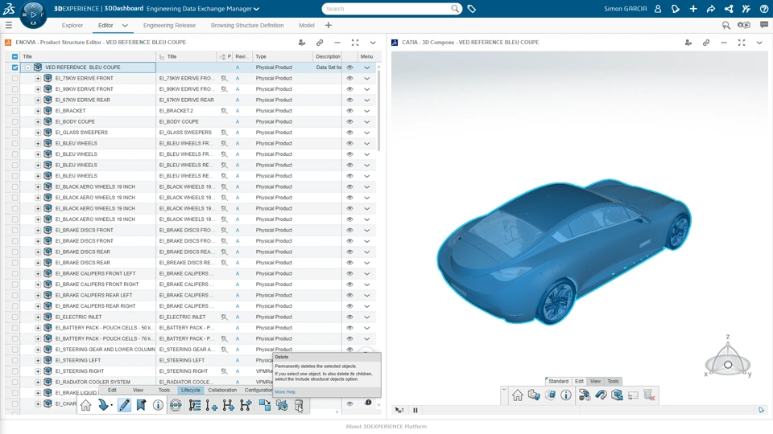
Task: Click the More Help link in the Delete tooltip
Action: pos(285,391)
